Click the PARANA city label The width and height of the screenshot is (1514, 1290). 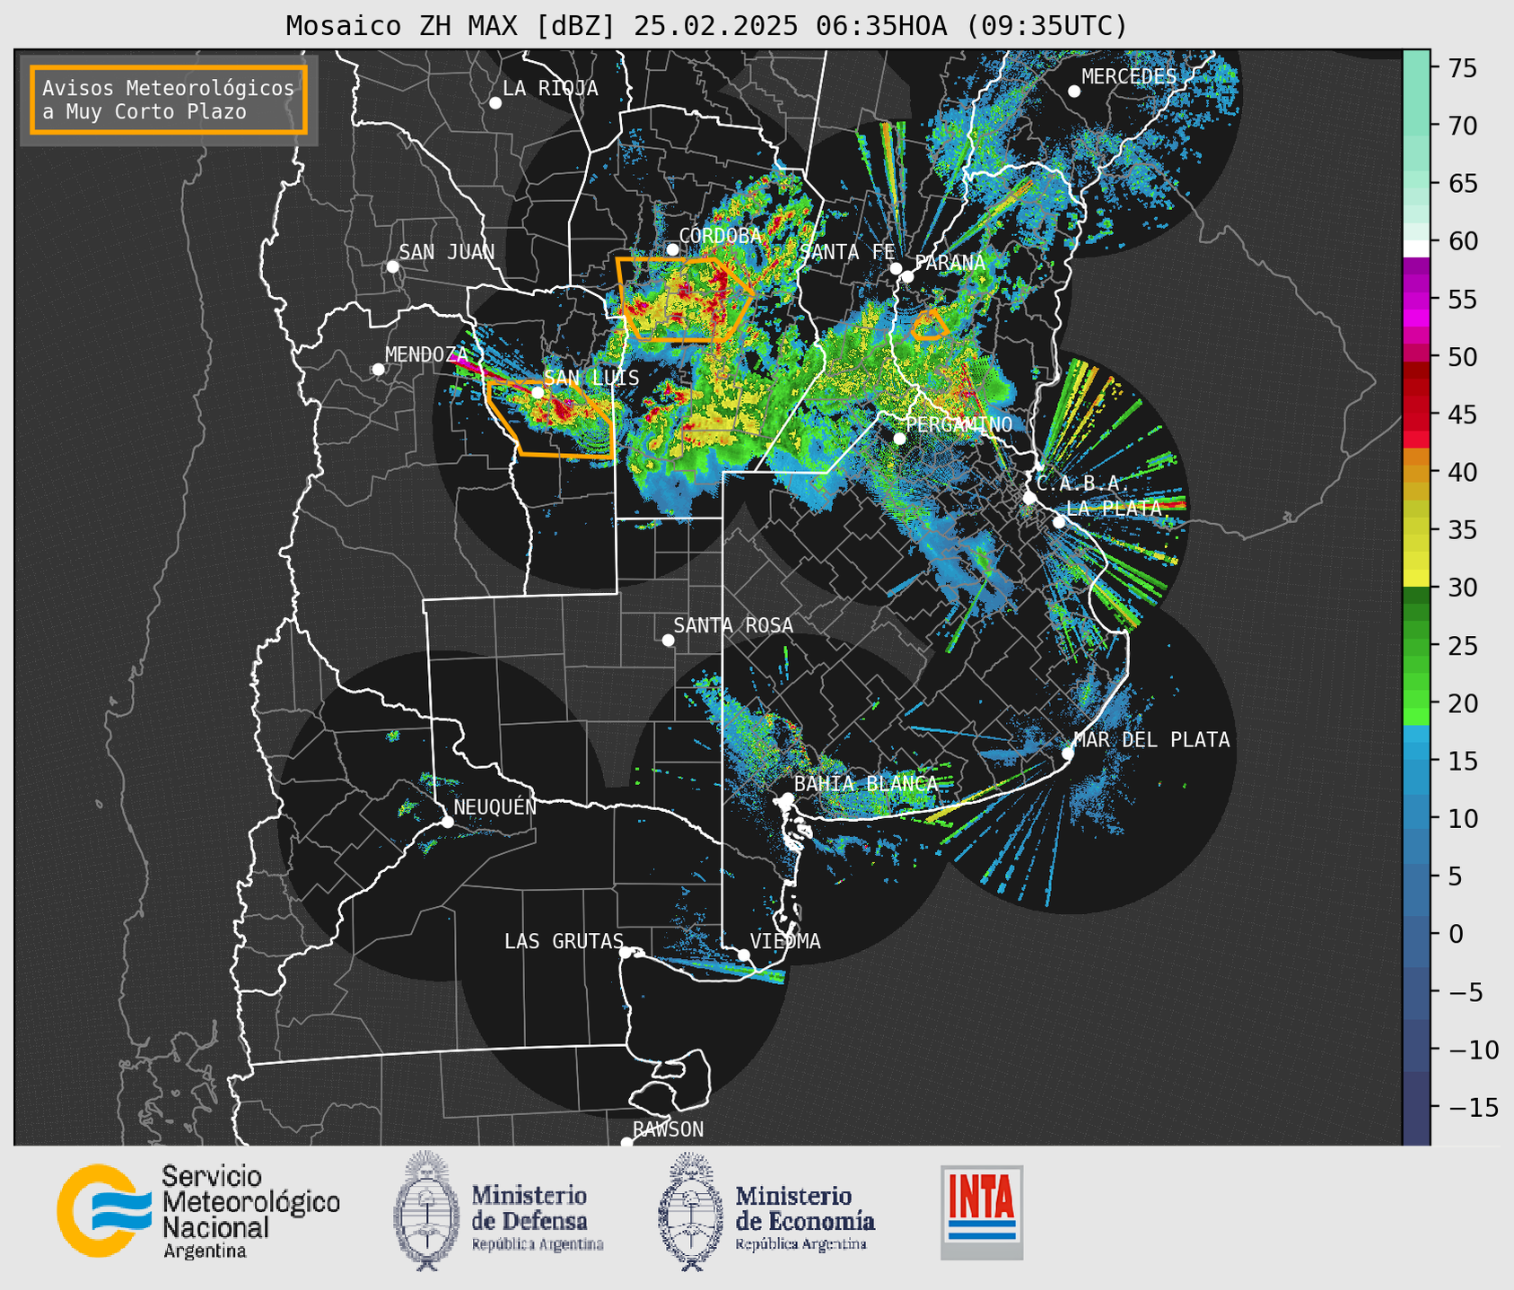coord(950,263)
